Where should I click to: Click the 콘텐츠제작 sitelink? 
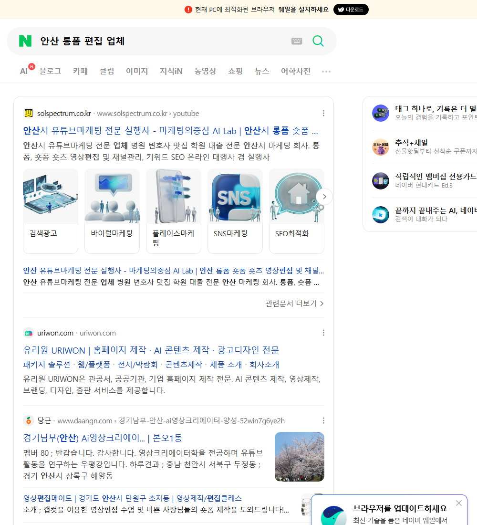[x=184, y=365]
